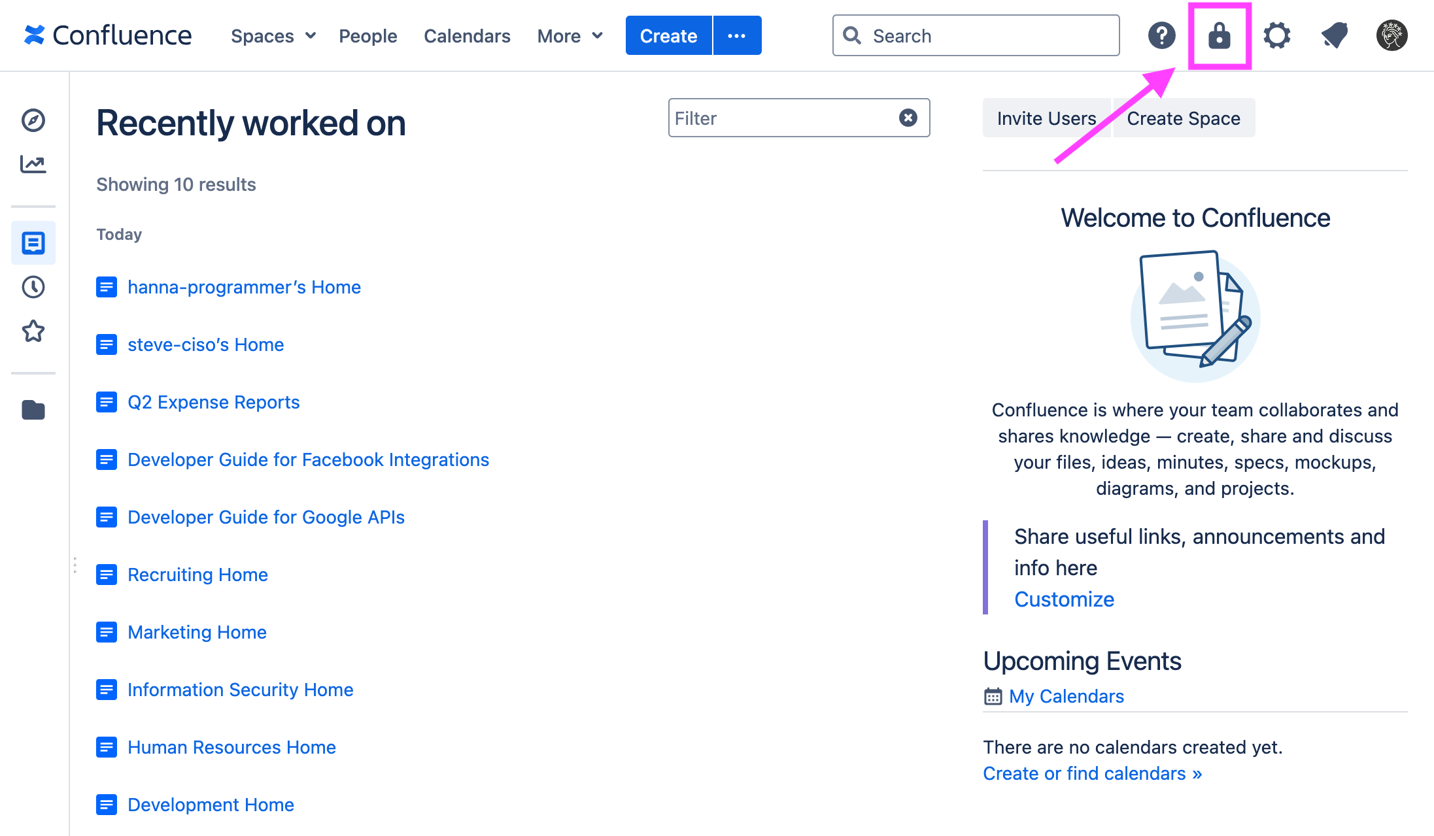
Task: Clear the Filter field with the x icon
Action: click(908, 118)
